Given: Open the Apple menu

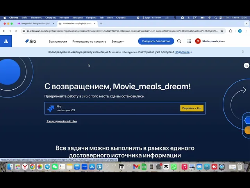Looking at the screenshot, I should pos(5,18).
